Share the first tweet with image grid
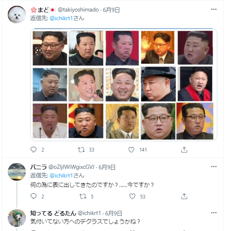 pyautogui.click(x=184, y=150)
